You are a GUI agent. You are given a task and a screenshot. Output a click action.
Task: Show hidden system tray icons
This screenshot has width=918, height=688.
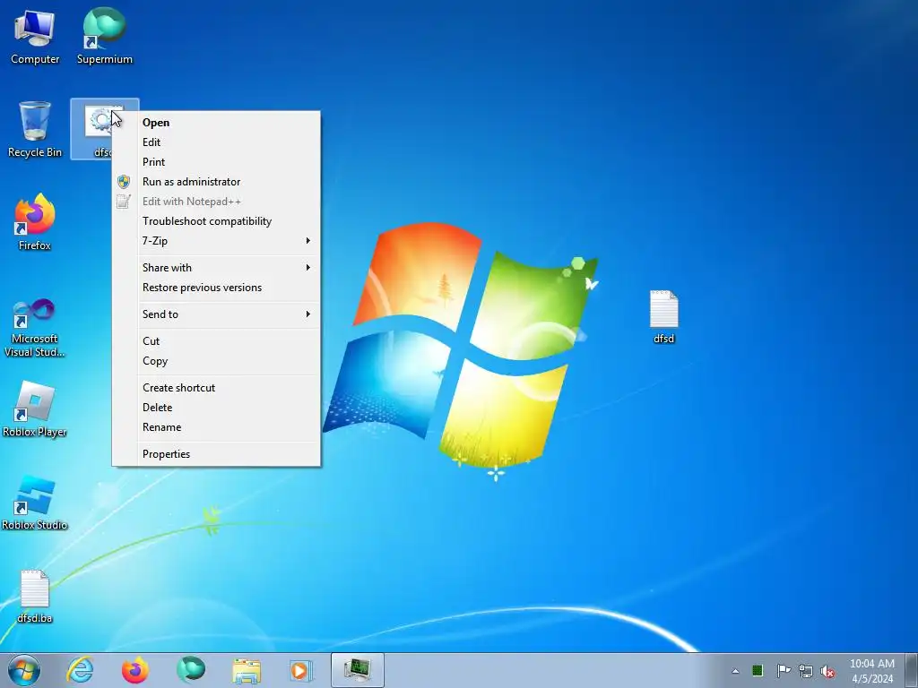point(735,671)
